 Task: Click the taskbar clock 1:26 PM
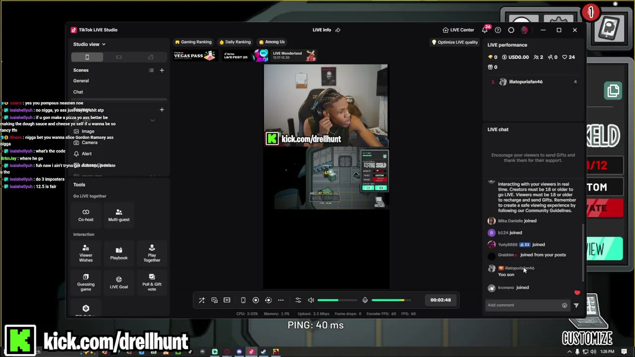[x=607, y=352]
